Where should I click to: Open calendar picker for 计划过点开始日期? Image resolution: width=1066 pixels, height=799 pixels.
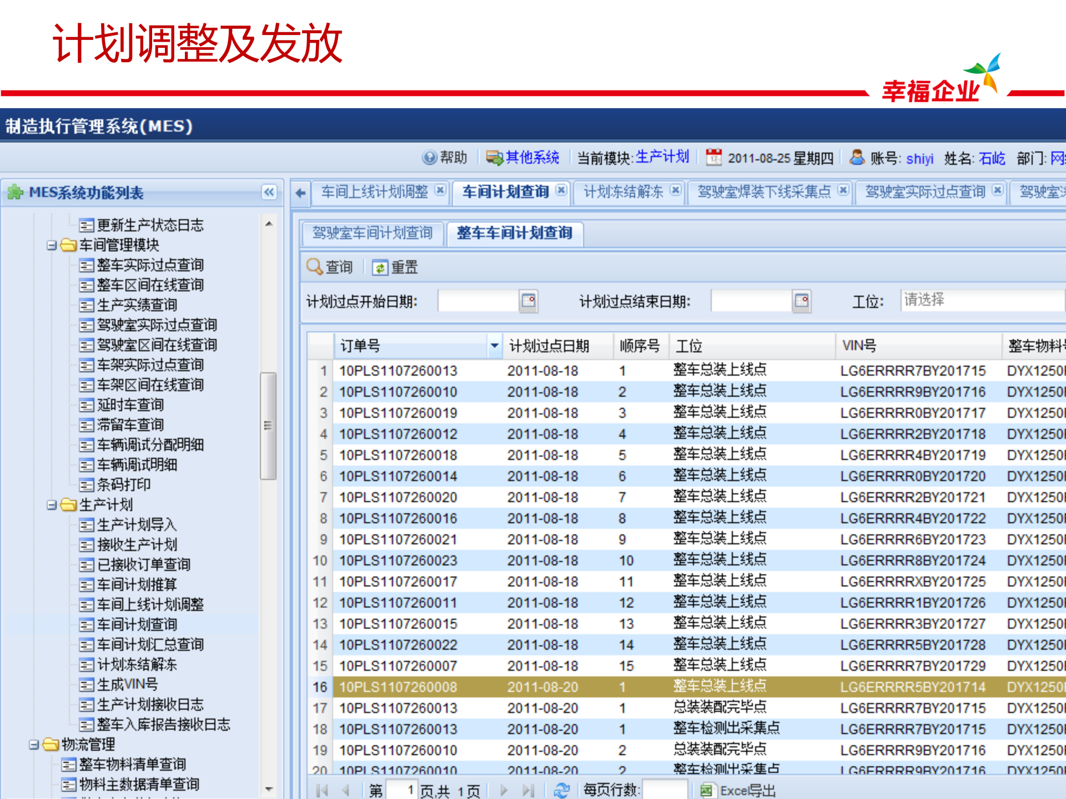(529, 301)
